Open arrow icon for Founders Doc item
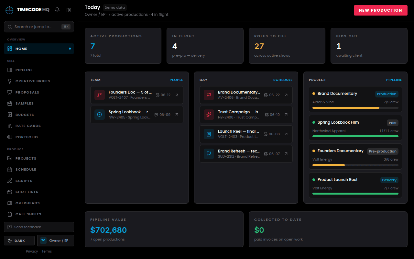 pyautogui.click(x=177, y=95)
